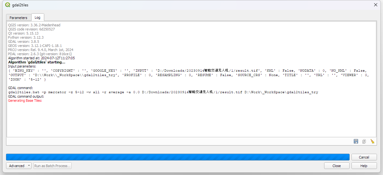Image resolution: width=383 pixels, height=175 pixels.
Task: Expand the Advanced options menu
Action: [19, 166]
